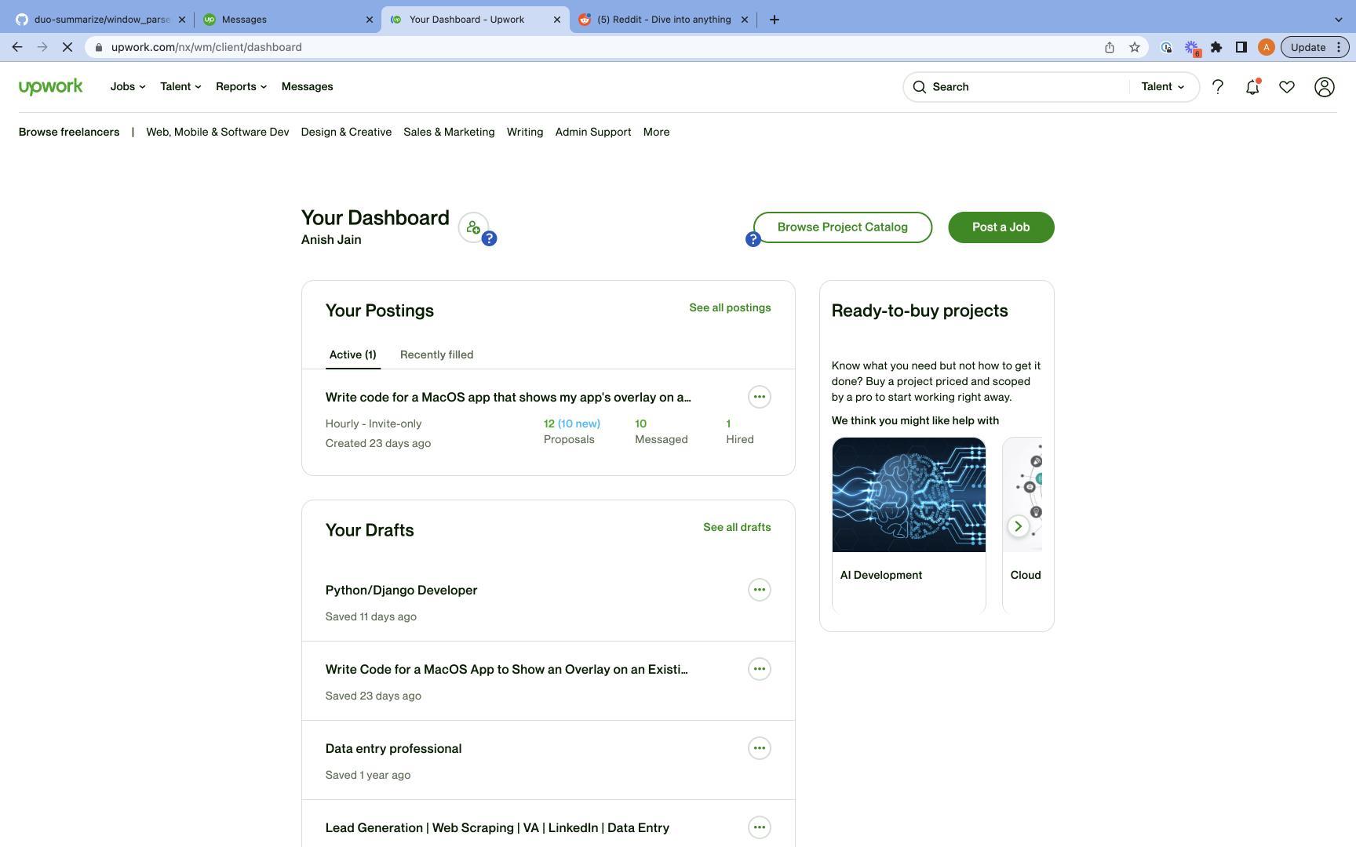This screenshot has height=847, width=1356.
Task: Click the blue help badge beside the dashboard title
Action: pyautogui.click(x=489, y=238)
